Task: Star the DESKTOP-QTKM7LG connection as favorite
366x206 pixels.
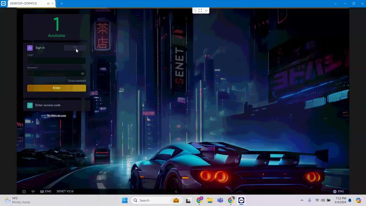Action: [48, 3]
